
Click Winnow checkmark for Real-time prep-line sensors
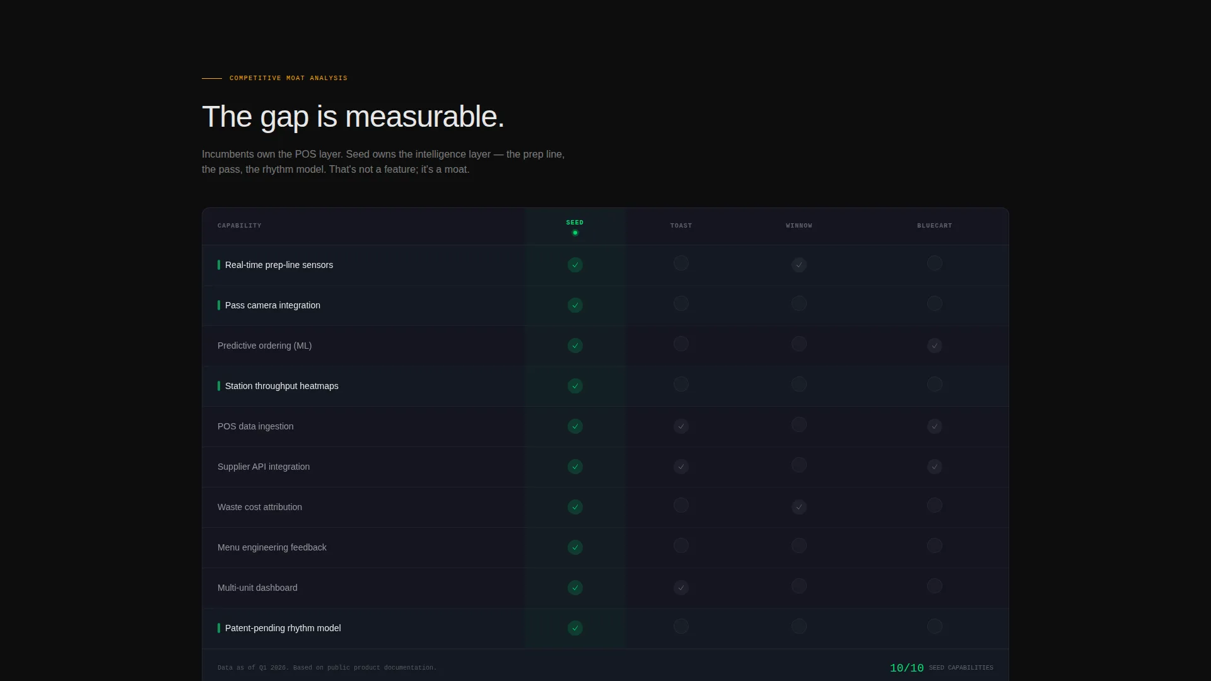point(799,265)
